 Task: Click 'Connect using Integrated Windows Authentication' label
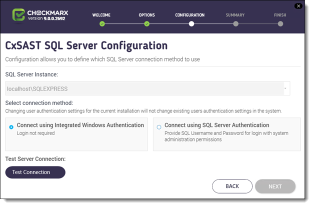[x=80, y=125]
